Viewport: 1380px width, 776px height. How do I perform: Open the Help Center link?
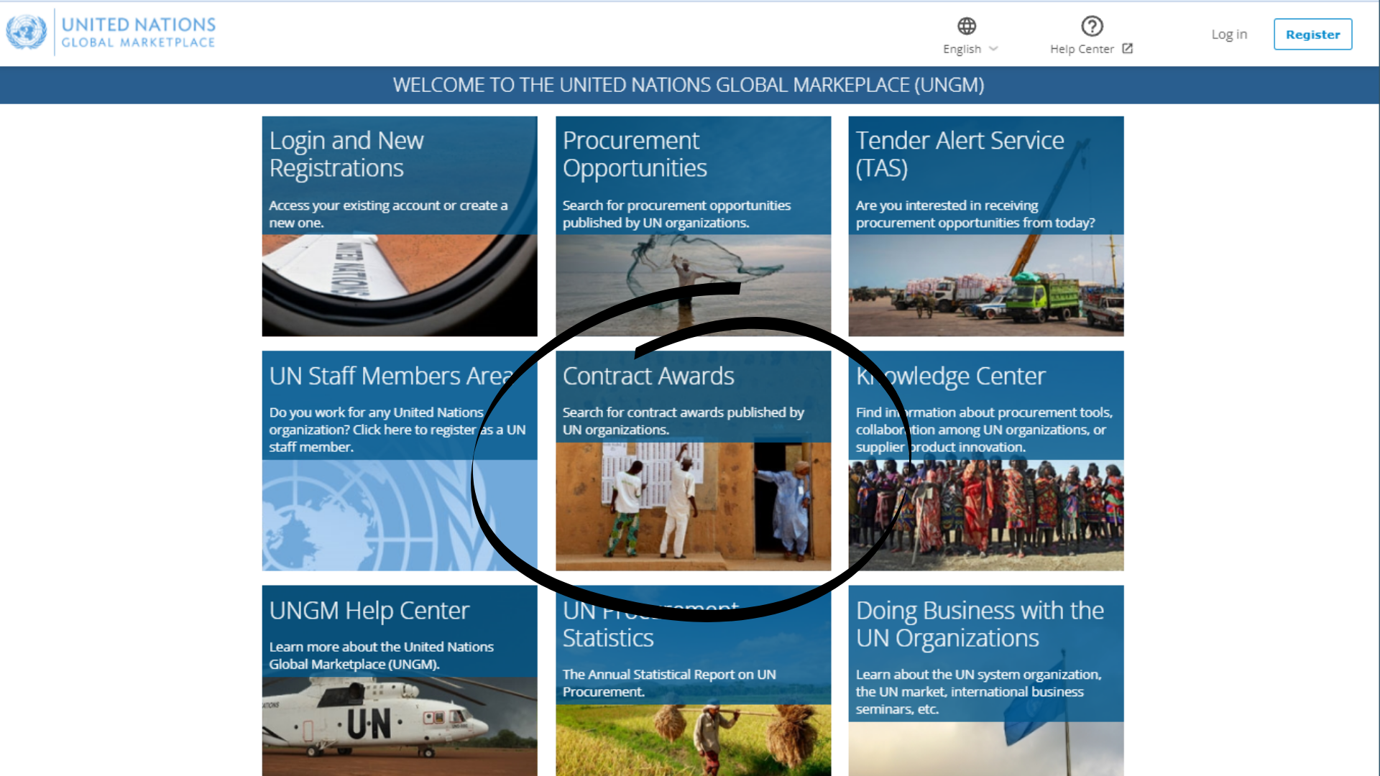[x=1082, y=49]
